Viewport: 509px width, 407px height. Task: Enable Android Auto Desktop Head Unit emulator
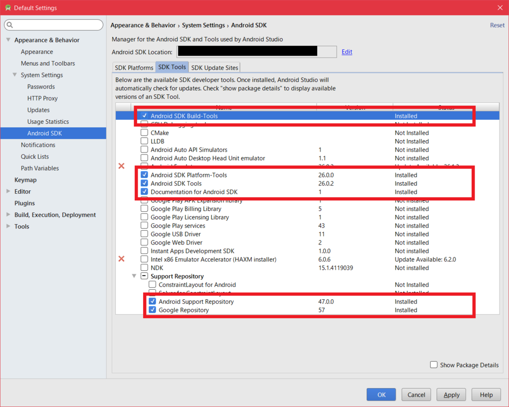pyautogui.click(x=145, y=158)
